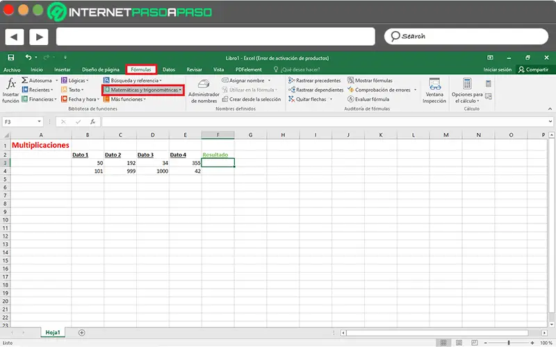556x347 pixels.
Task: Click the ribbon display options icon
Action: pyautogui.click(x=490, y=58)
